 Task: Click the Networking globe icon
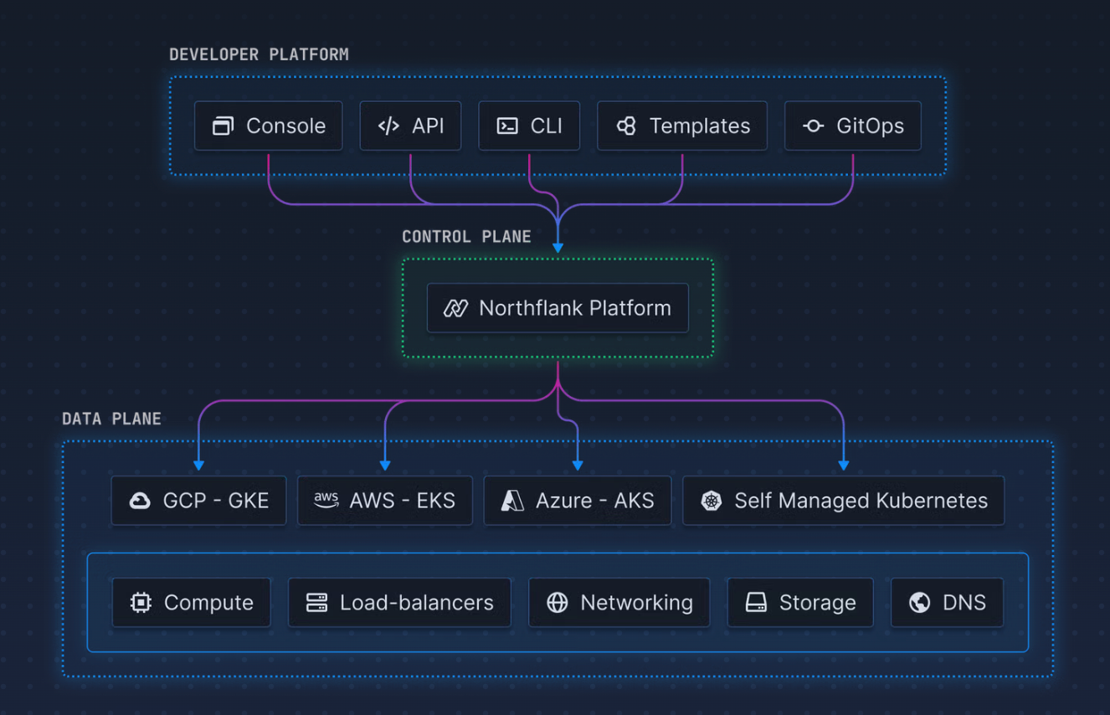point(557,603)
